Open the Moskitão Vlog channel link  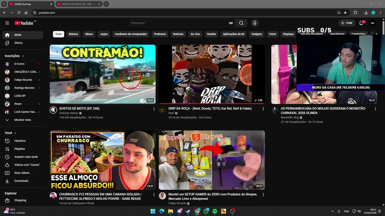290,118
